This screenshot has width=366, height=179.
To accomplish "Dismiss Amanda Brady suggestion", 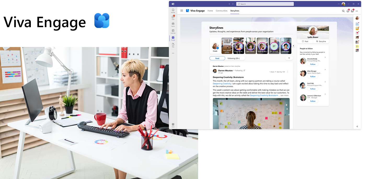I will point(325,57).
